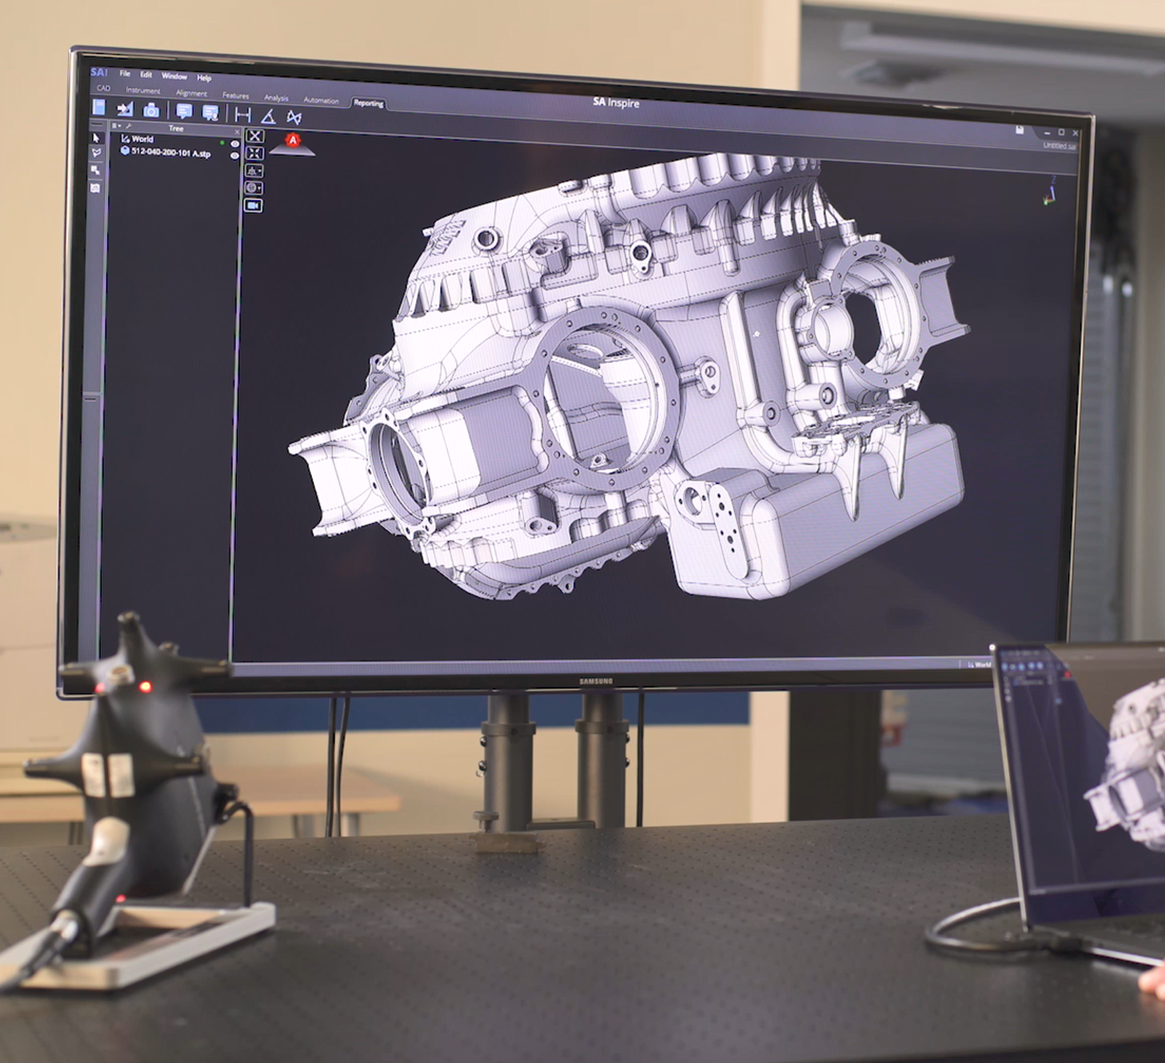
Task: Click the video camera icon in the viewport
Action: click(x=253, y=206)
